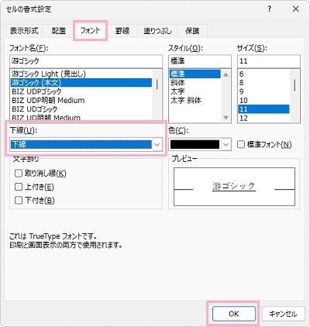The height and width of the screenshot is (327, 310).
Task: Select font size 11 in list
Action: [x=263, y=109]
